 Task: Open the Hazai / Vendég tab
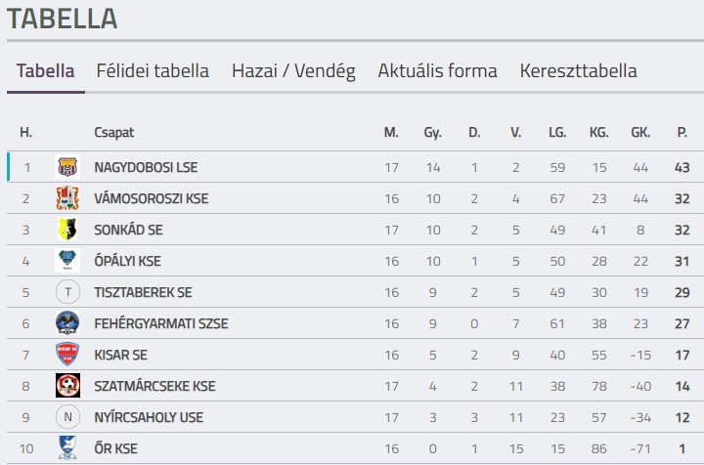coord(293,71)
